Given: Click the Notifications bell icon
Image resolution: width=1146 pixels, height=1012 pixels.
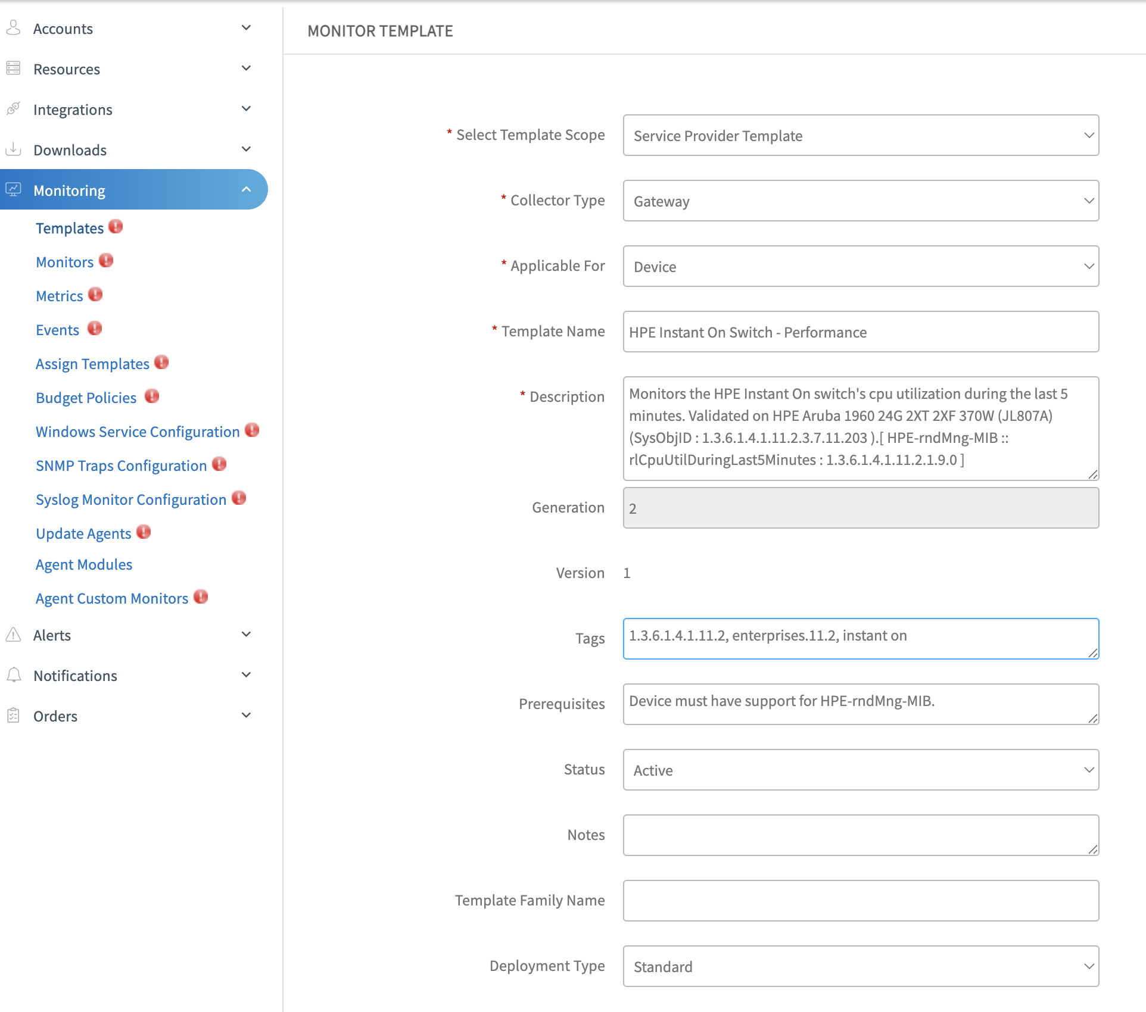Looking at the screenshot, I should click(x=13, y=675).
